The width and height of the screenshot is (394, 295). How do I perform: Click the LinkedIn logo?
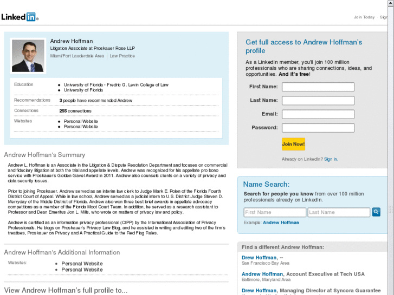click(20, 17)
